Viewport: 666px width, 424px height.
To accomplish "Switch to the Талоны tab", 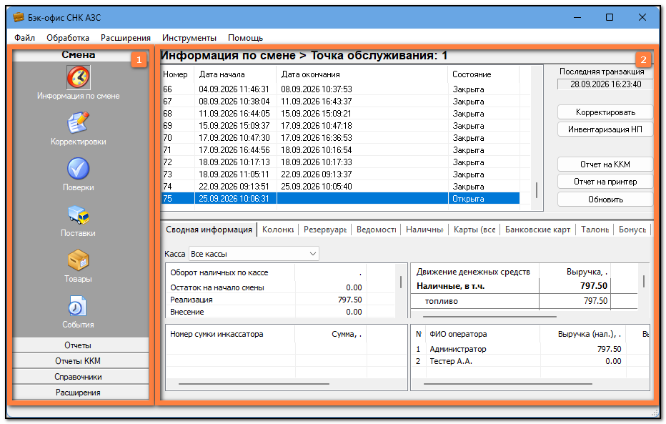I will [x=595, y=230].
